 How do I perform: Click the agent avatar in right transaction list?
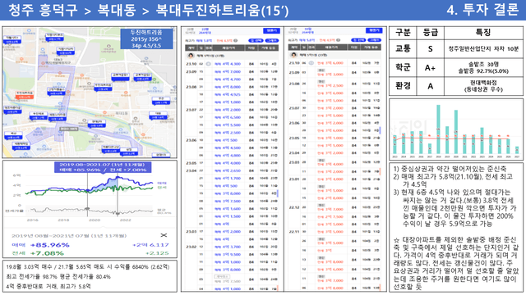[x=293, y=55]
